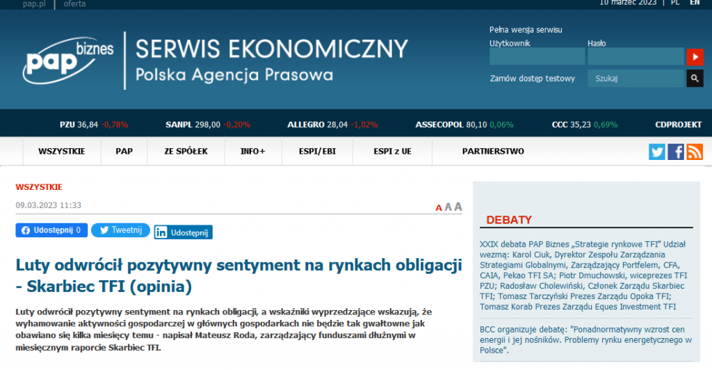Open the PAP Biznes logo homepage

[68, 61]
